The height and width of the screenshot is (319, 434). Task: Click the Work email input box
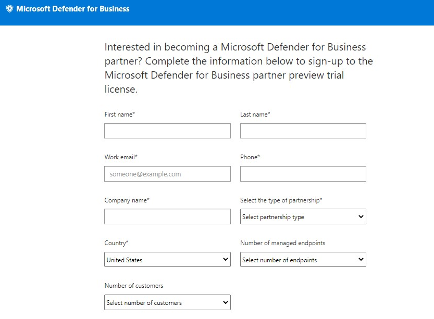pyautogui.click(x=167, y=174)
